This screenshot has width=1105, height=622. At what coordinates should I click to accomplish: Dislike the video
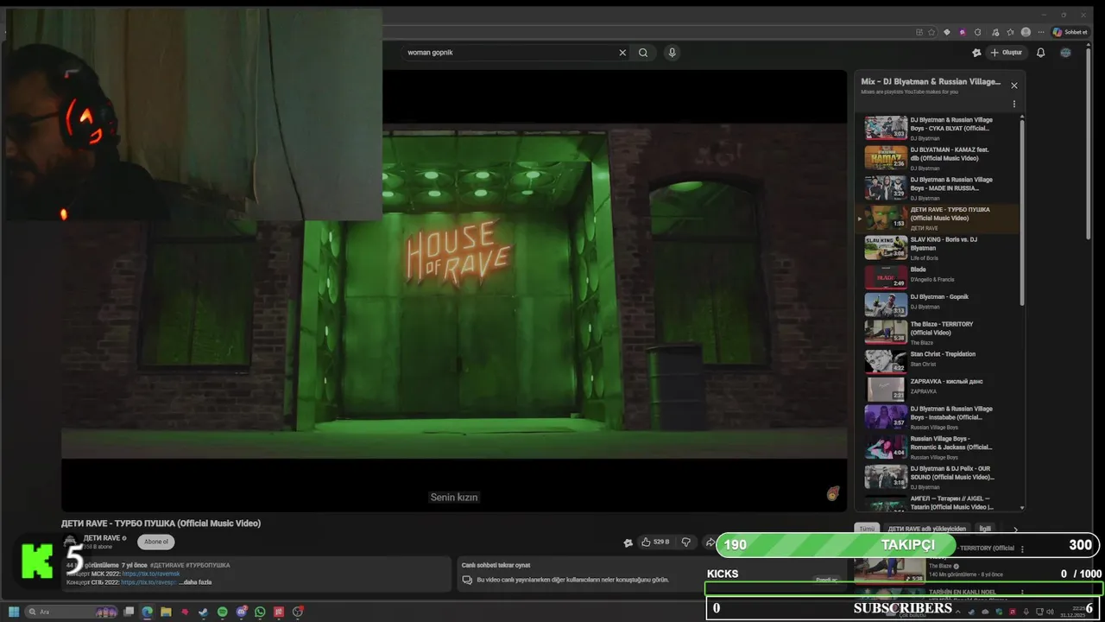tap(686, 542)
